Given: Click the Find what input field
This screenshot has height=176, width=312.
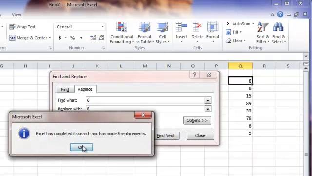Looking at the screenshot, I should 145,100.
